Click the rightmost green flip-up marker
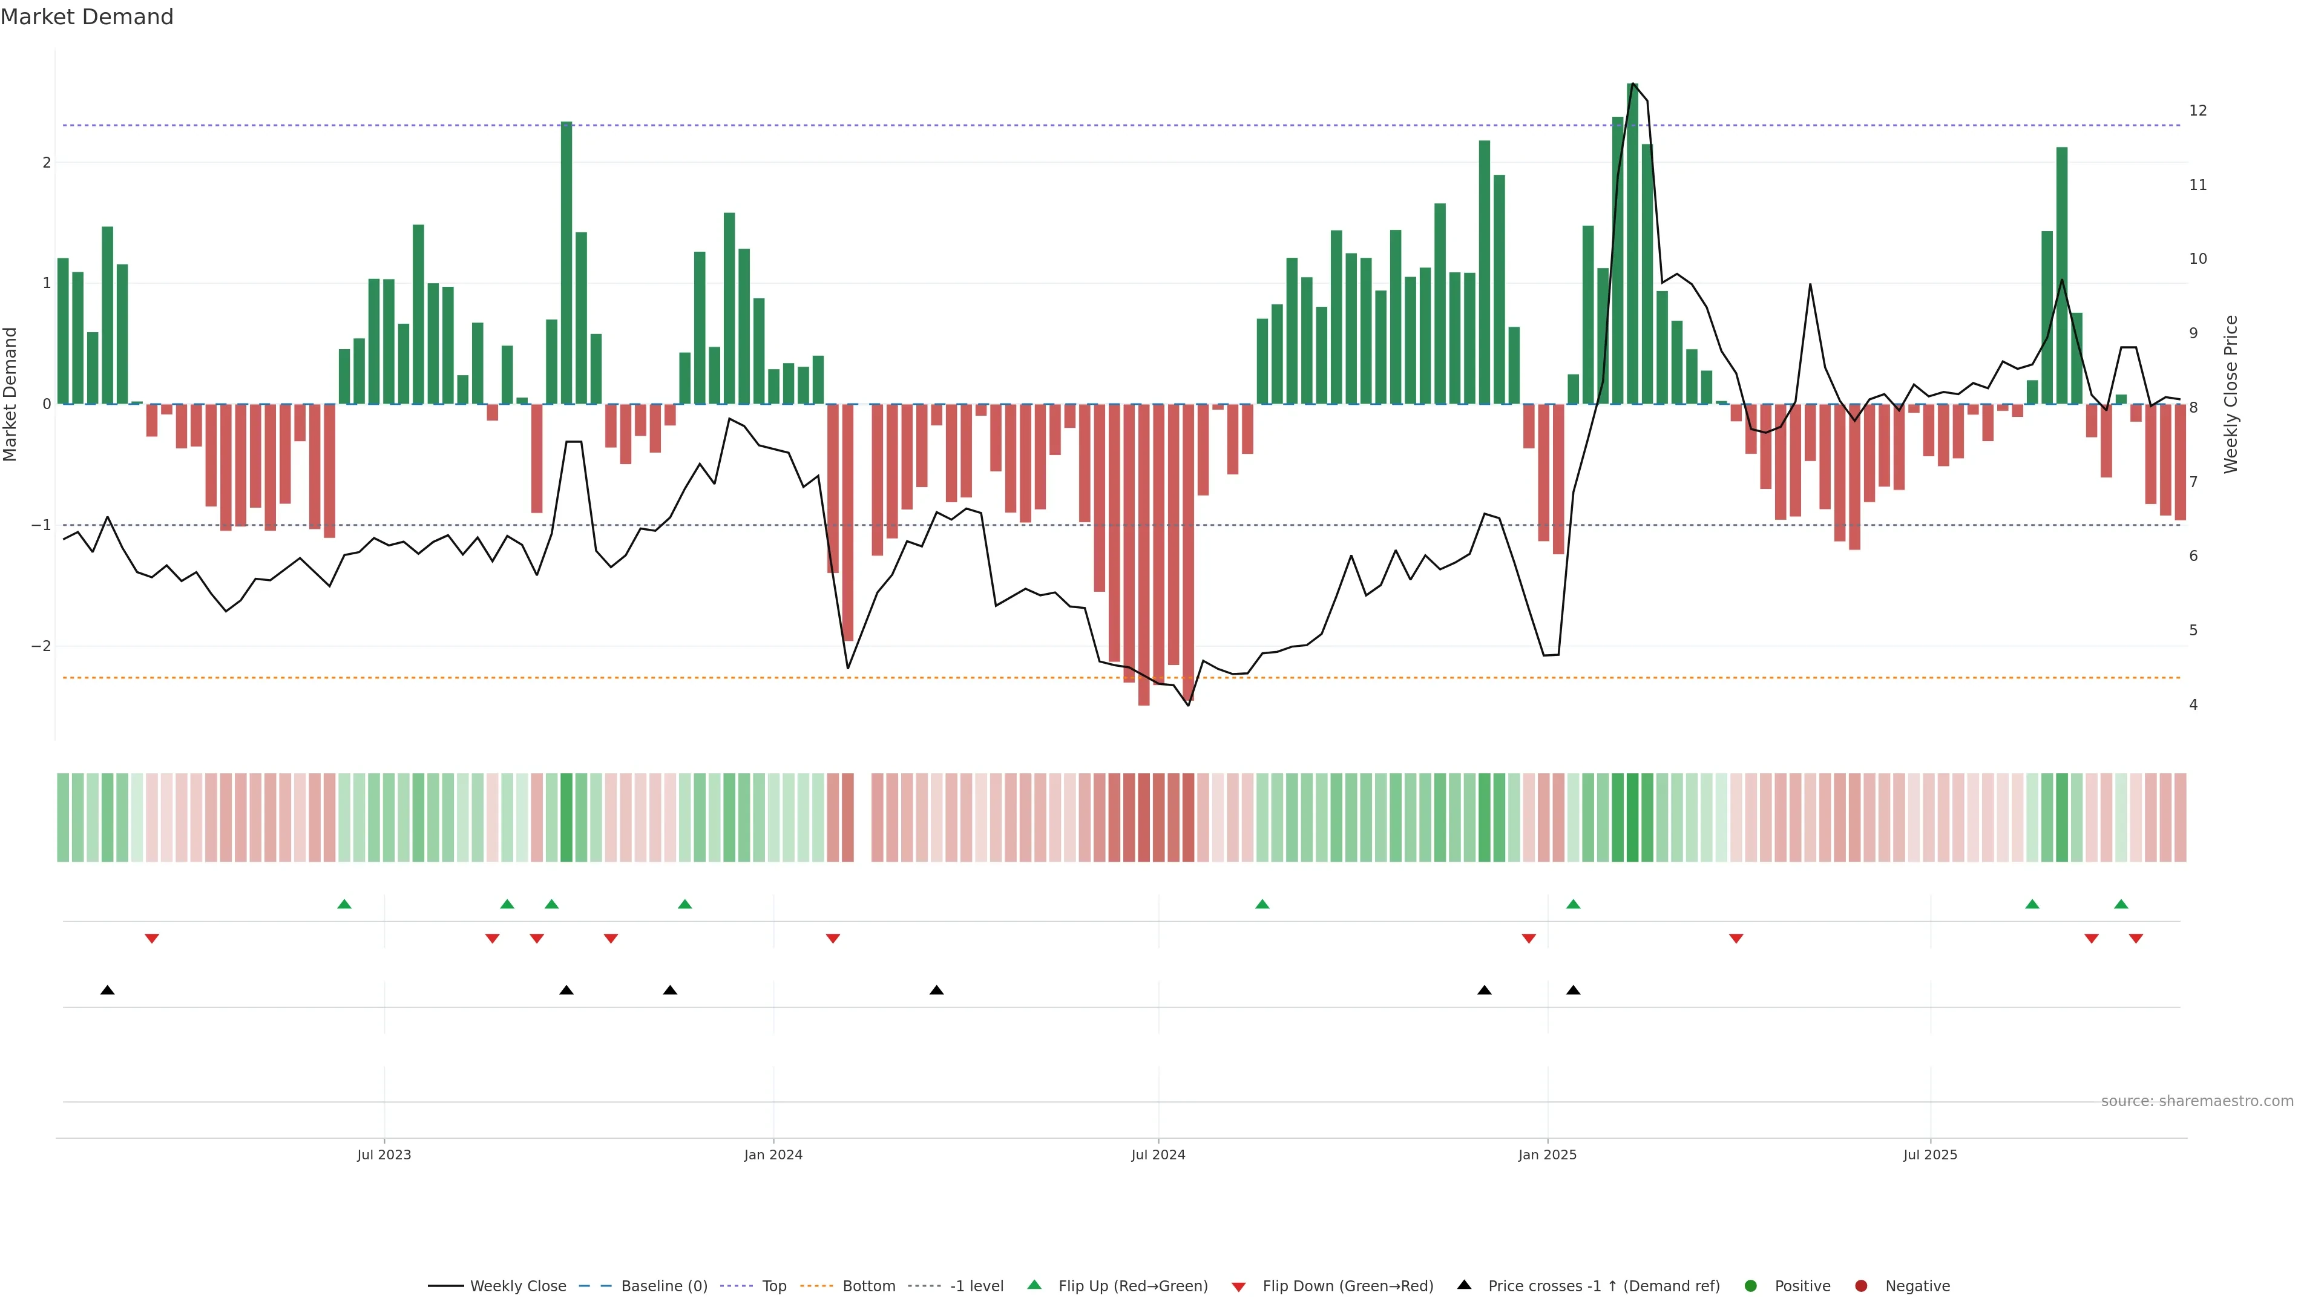Viewport: 2324px width, 1307px height. [2121, 904]
